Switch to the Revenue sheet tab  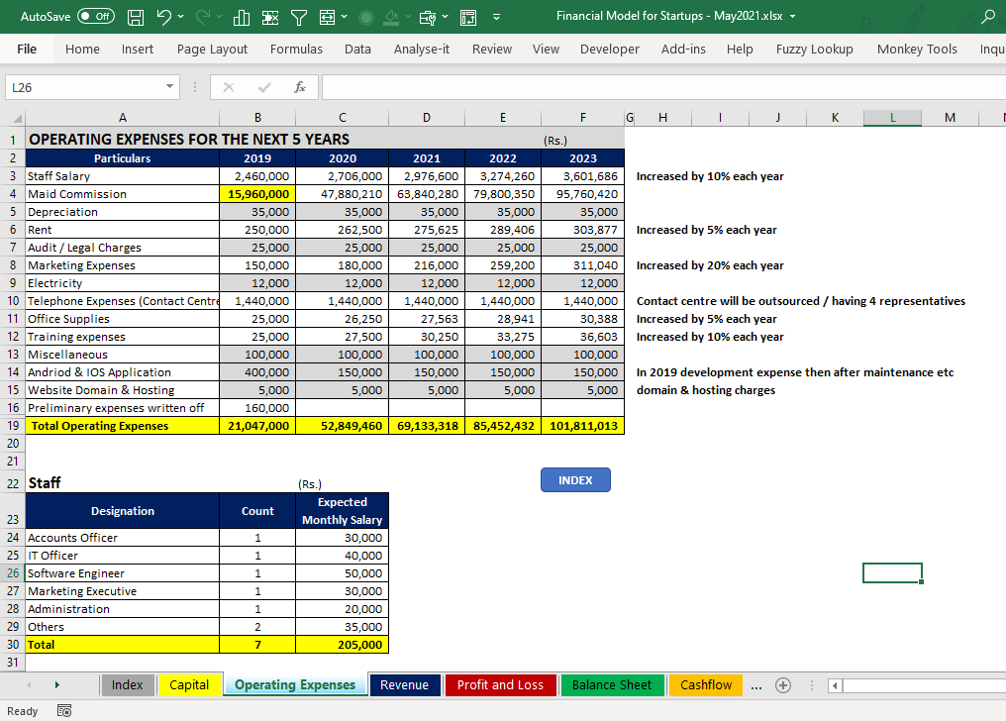pyautogui.click(x=404, y=685)
